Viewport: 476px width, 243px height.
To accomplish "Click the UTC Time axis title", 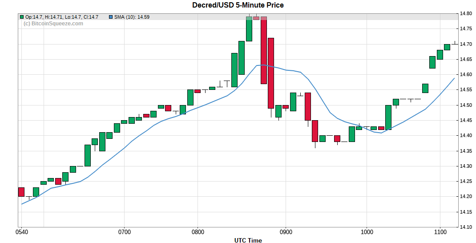I will [248, 240].
